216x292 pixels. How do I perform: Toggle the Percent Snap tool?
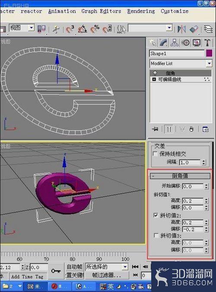click(95, 29)
